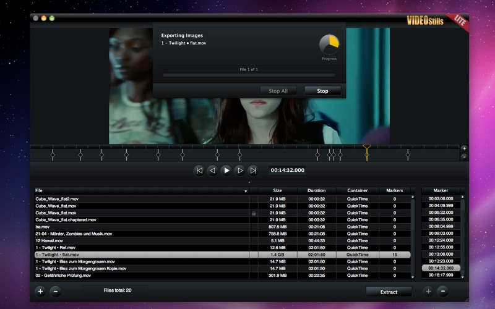Image resolution: width=495 pixels, height=309 pixels.
Task: Click the last diamond marker on timeline
Action: (408, 155)
